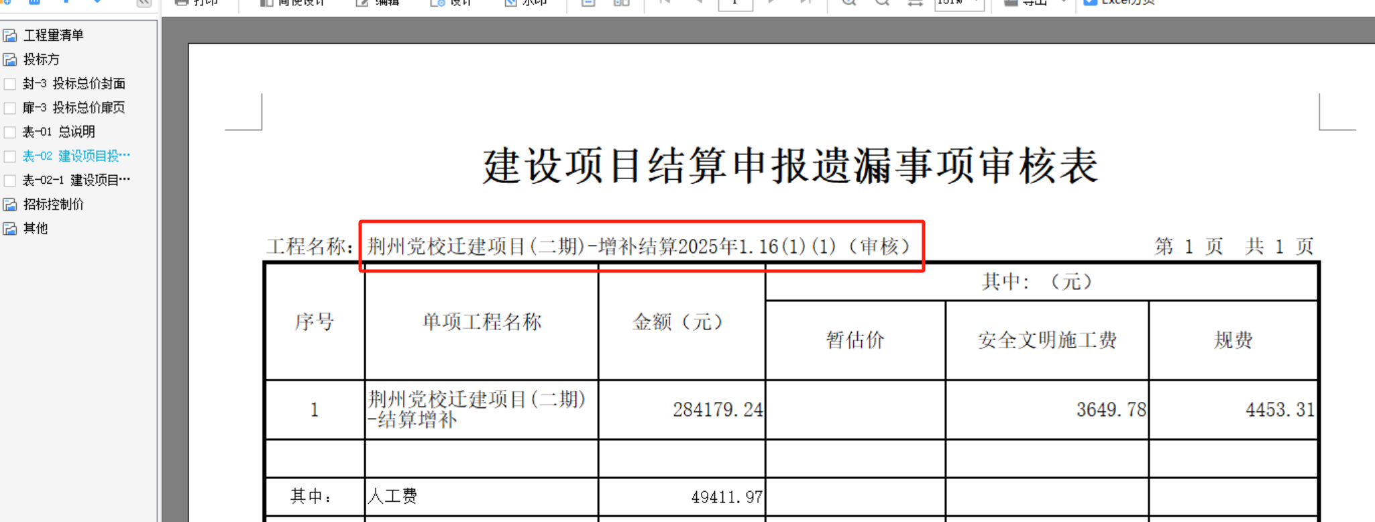Enable the 表-01 总说明 checkbox
The image size is (1375, 522).
pyautogui.click(x=10, y=132)
